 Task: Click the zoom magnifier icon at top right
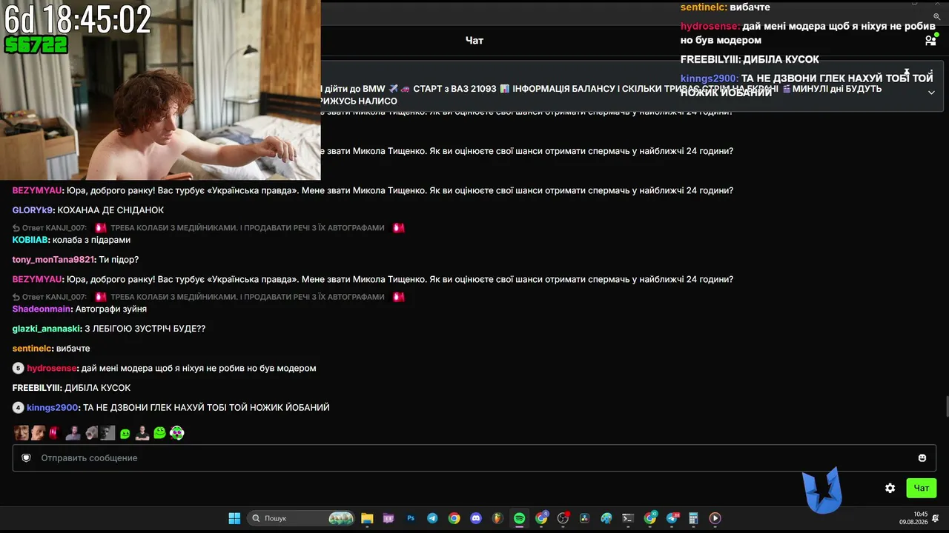click(x=936, y=16)
